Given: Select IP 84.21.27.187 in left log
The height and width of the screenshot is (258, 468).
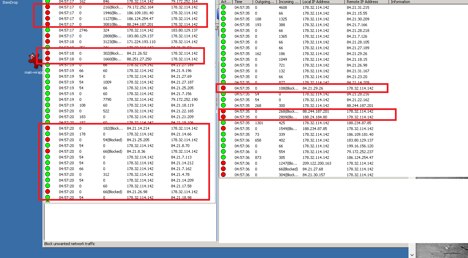Looking at the screenshot, I should click(x=182, y=82).
